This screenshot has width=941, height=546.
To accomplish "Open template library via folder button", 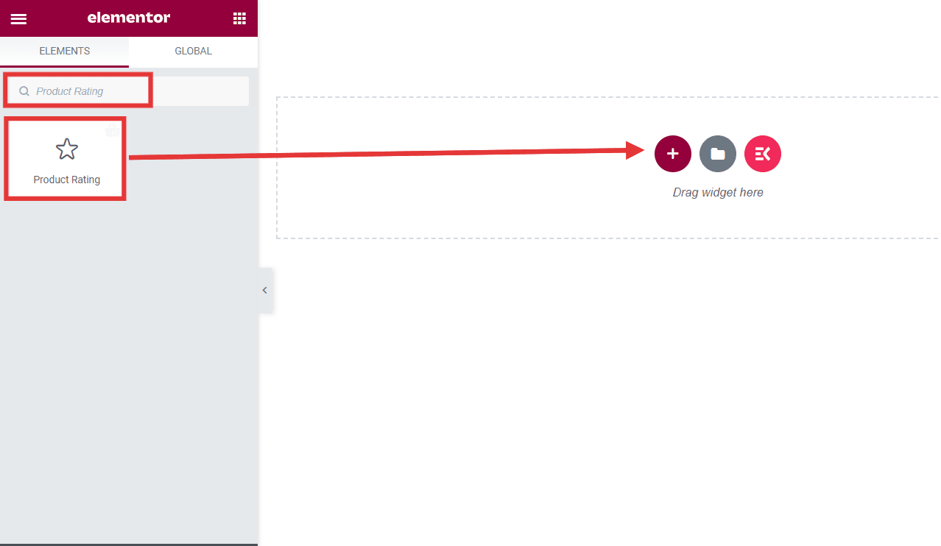I will click(718, 154).
